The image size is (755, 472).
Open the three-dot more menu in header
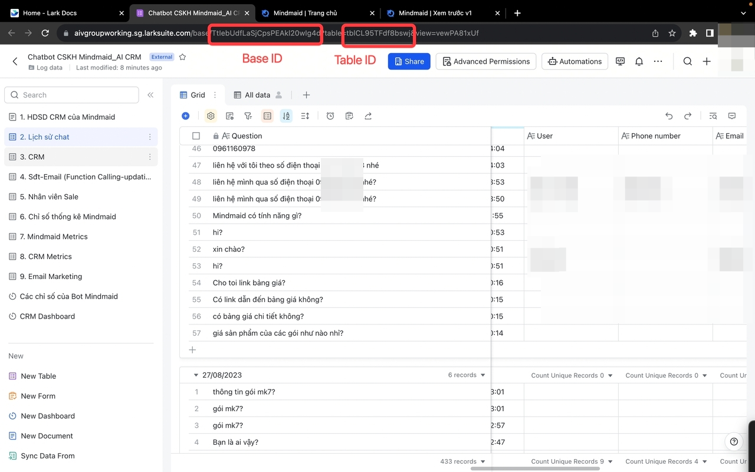tap(658, 61)
